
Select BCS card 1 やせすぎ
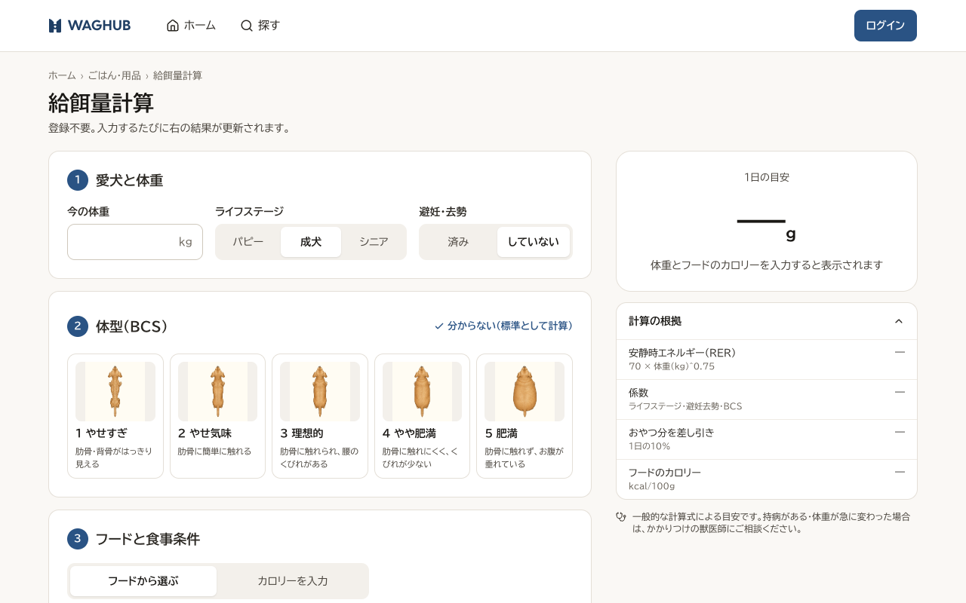coord(115,416)
